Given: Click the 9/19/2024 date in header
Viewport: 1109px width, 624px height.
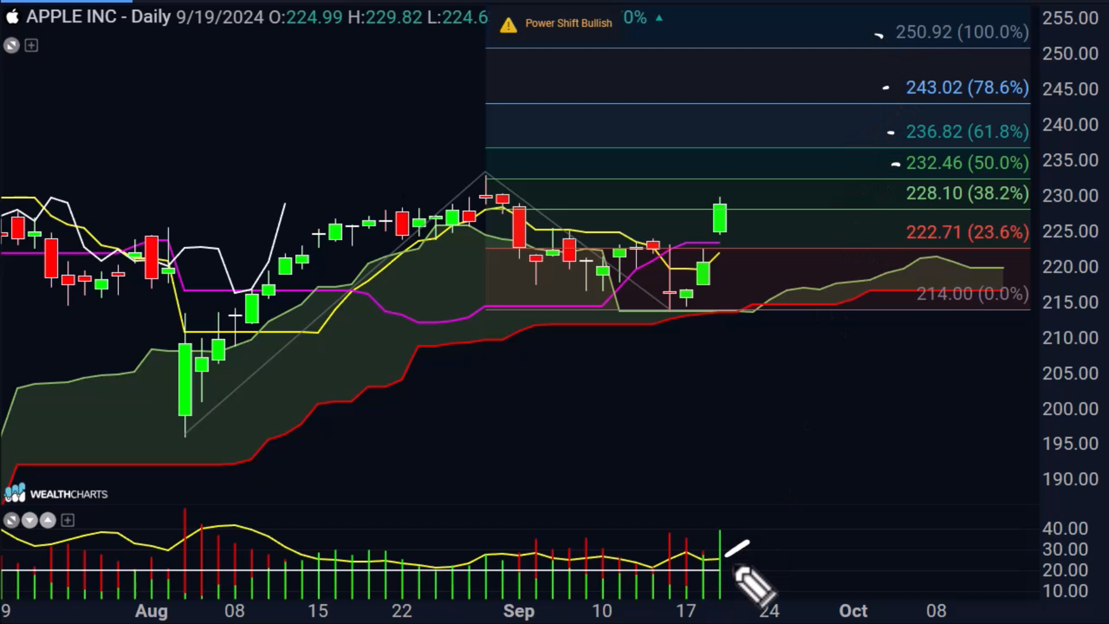Looking at the screenshot, I should (219, 17).
